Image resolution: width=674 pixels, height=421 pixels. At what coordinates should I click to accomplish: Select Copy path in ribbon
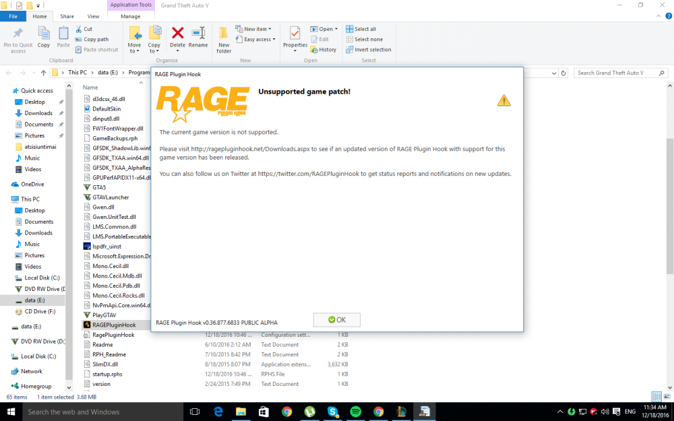pyautogui.click(x=92, y=39)
